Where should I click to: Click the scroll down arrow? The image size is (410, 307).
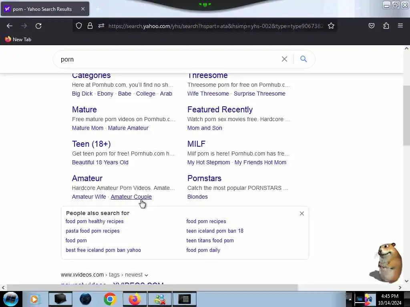[406, 281]
